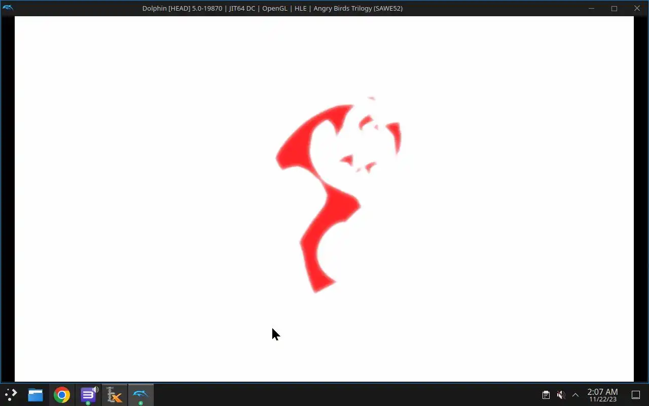Screen dimensions: 649x406
Task: Select the Dolphin emulator taskbar entry
Action: click(140, 395)
